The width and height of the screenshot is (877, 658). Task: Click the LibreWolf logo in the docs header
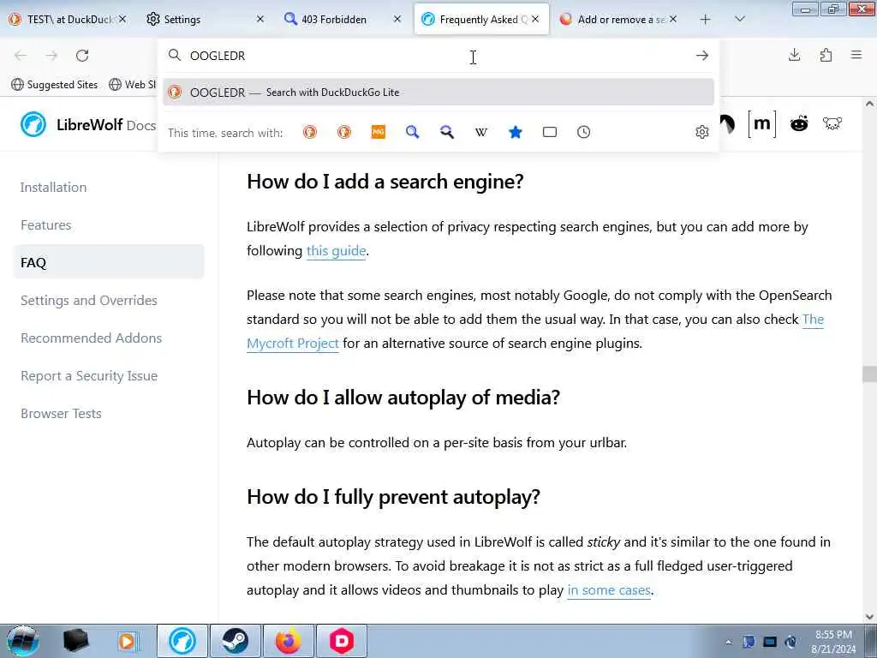tap(33, 124)
